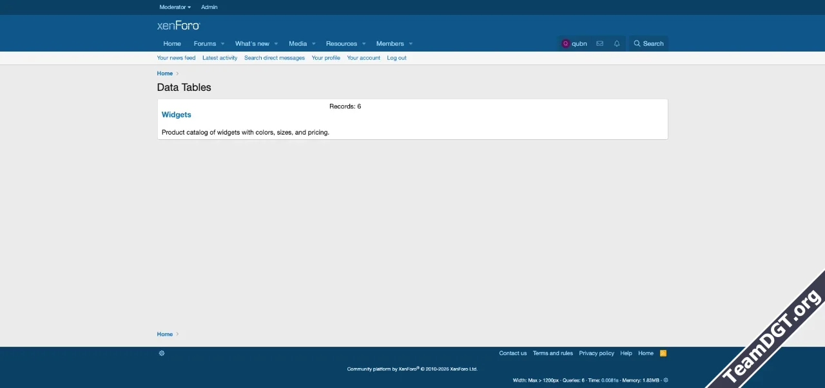
Task: Click the Search magnifier button
Action: click(x=648, y=44)
